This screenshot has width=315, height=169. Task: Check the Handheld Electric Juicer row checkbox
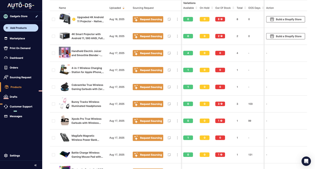click(54, 53)
